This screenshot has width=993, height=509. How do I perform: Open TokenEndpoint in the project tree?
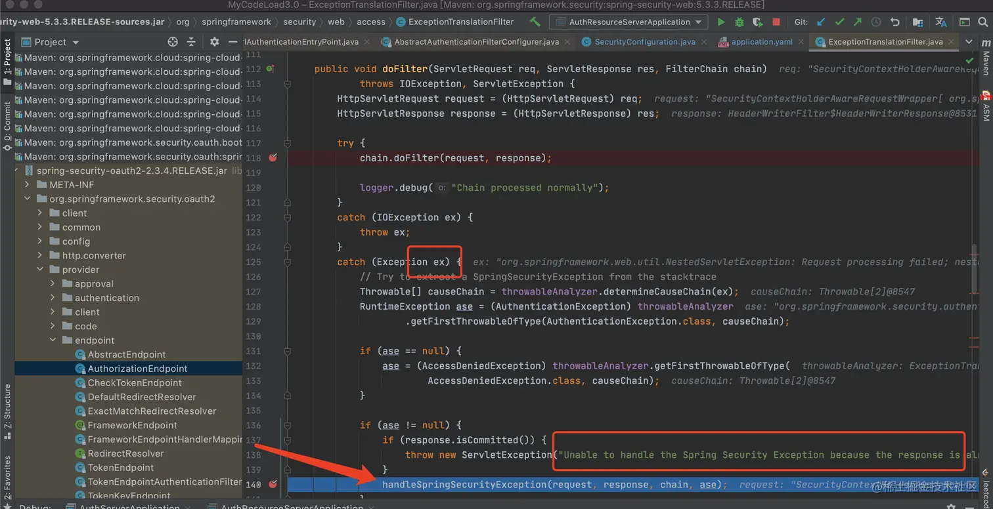tap(121, 468)
